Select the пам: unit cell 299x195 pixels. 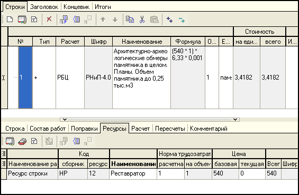(226, 77)
